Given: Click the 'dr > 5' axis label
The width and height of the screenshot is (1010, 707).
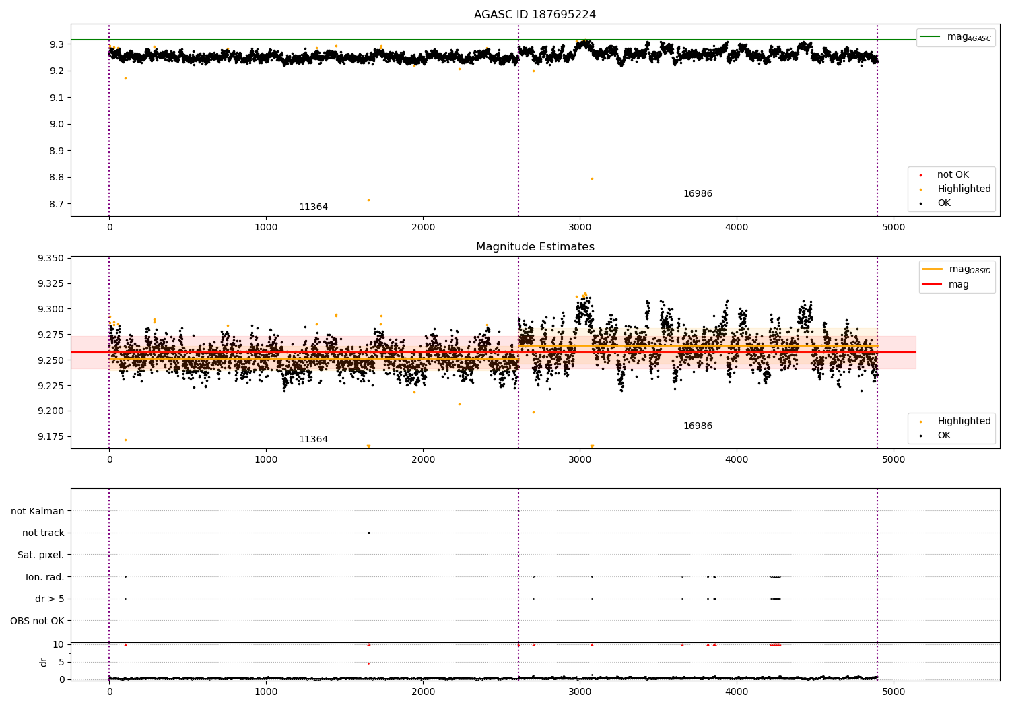Looking at the screenshot, I should pos(50,599).
